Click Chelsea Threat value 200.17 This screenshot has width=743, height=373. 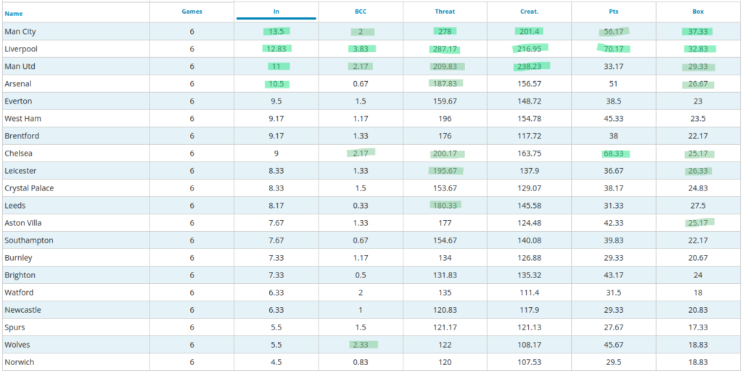point(445,154)
